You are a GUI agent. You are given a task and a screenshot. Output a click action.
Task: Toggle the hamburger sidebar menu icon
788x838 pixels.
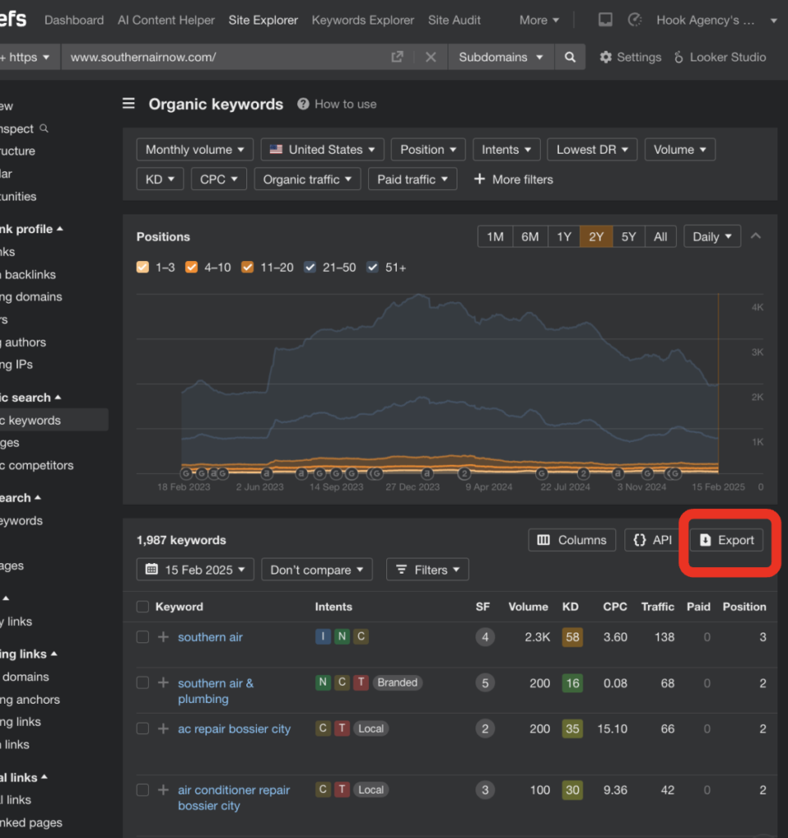pos(128,103)
